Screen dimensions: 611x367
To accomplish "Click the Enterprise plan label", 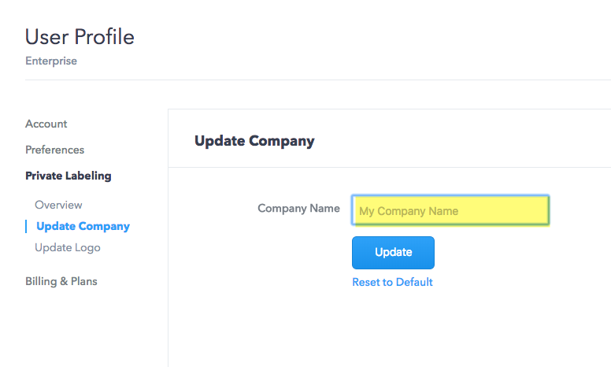I will tap(51, 61).
